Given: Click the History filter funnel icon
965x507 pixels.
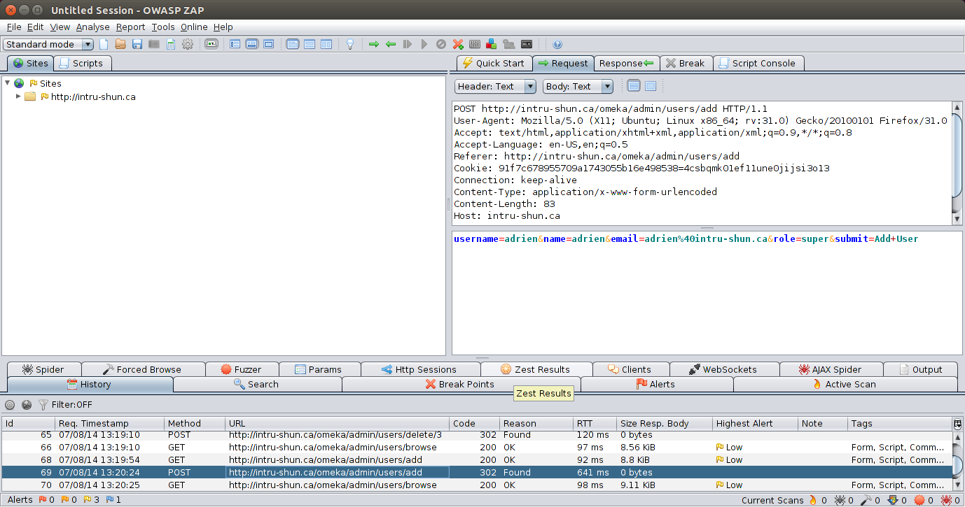Looking at the screenshot, I should (43, 404).
